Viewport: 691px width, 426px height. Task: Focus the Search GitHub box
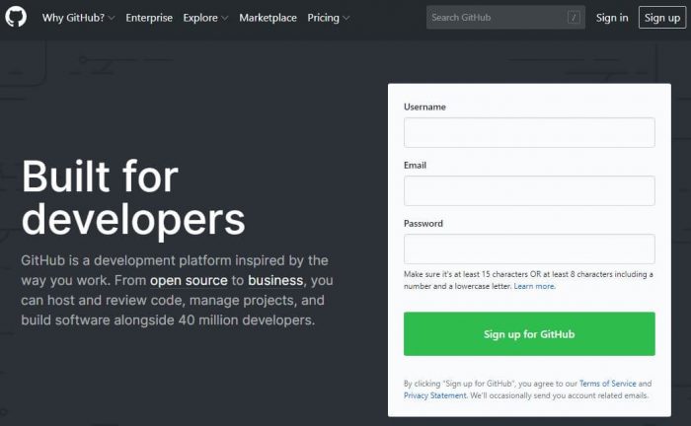click(496, 18)
